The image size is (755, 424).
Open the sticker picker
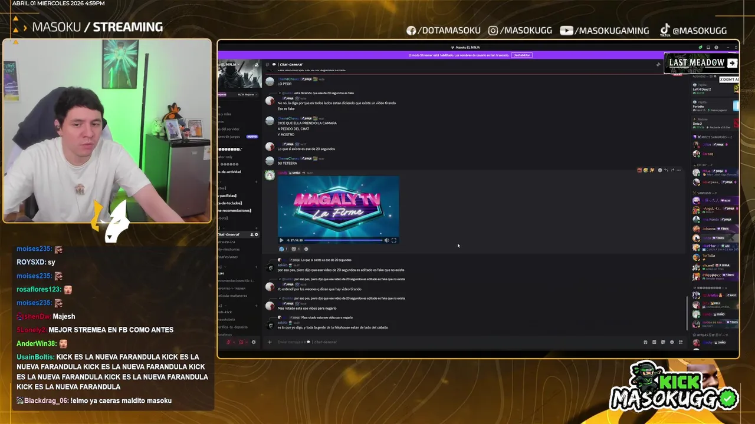click(663, 342)
